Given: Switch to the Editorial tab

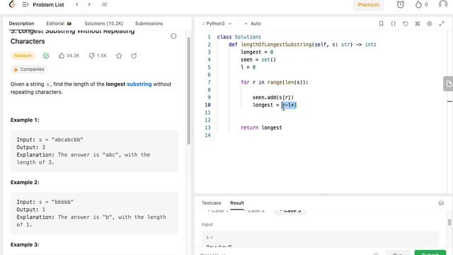Looking at the screenshot, I should [x=59, y=23].
